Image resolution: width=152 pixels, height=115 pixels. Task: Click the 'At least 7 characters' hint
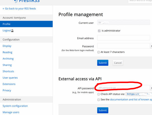(113, 52)
